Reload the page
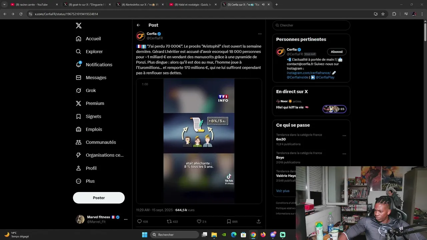Image resolution: width=427 pixels, height=240 pixels. (21, 14)
